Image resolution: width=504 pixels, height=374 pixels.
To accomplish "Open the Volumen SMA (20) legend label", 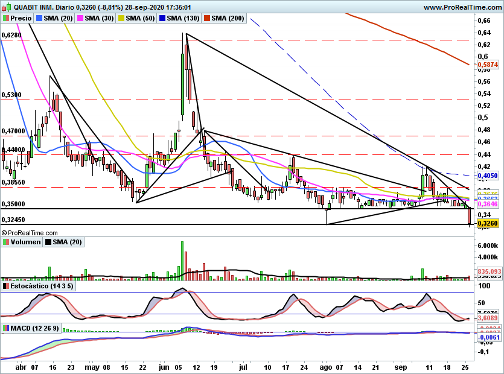I will point(67,242).
